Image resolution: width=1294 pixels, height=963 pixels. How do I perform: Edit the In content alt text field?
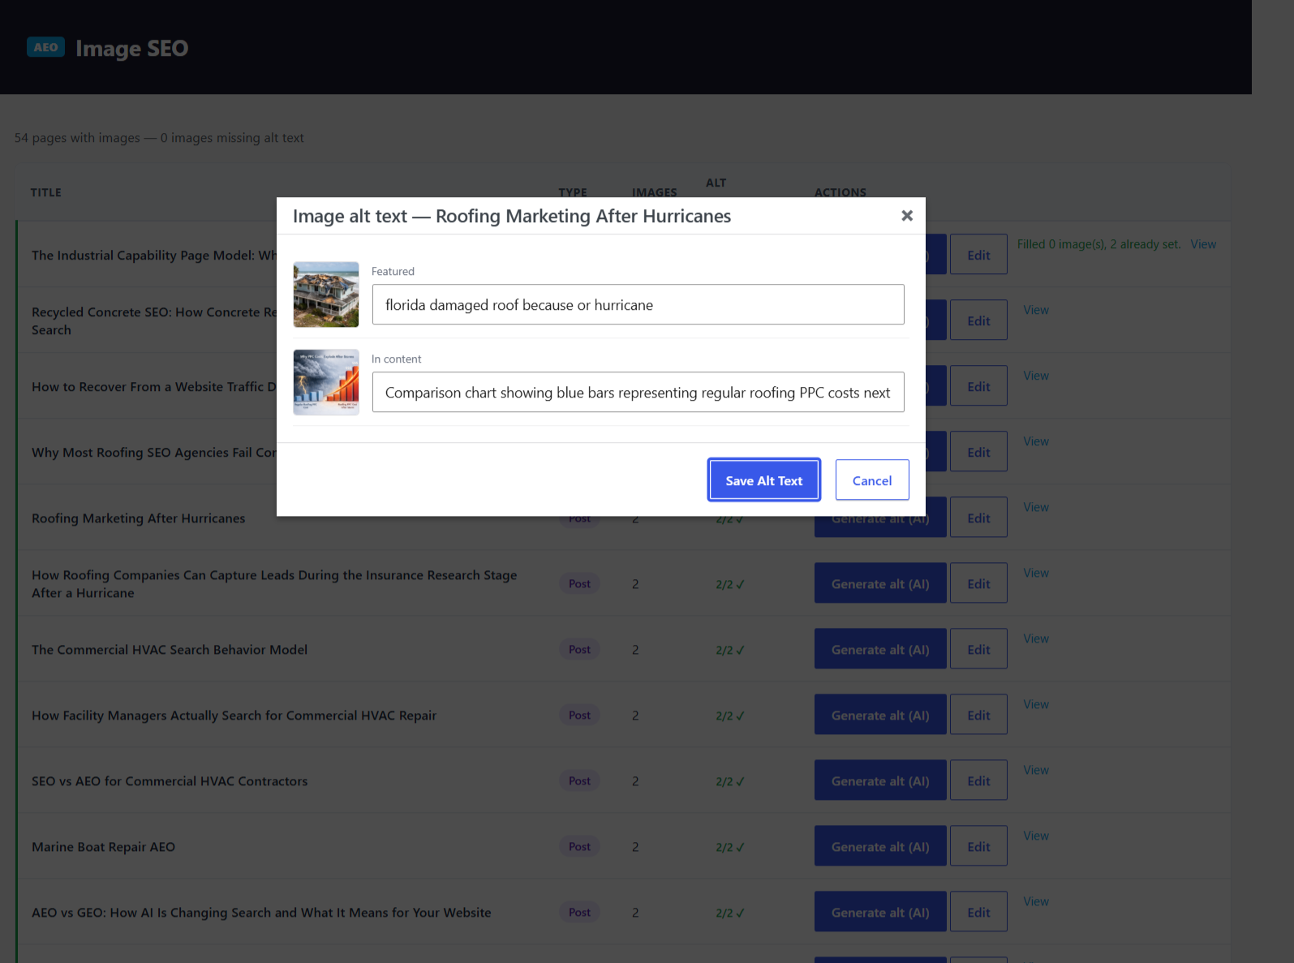[x=638, y=392]
